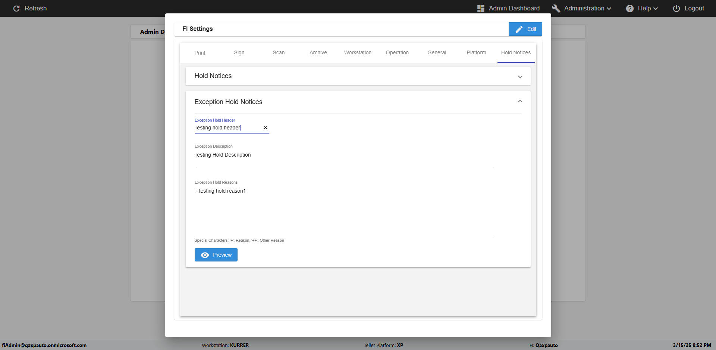Open the Help dropdown chevron
Screen dimensions: 716x350
[x=656, y=9]
